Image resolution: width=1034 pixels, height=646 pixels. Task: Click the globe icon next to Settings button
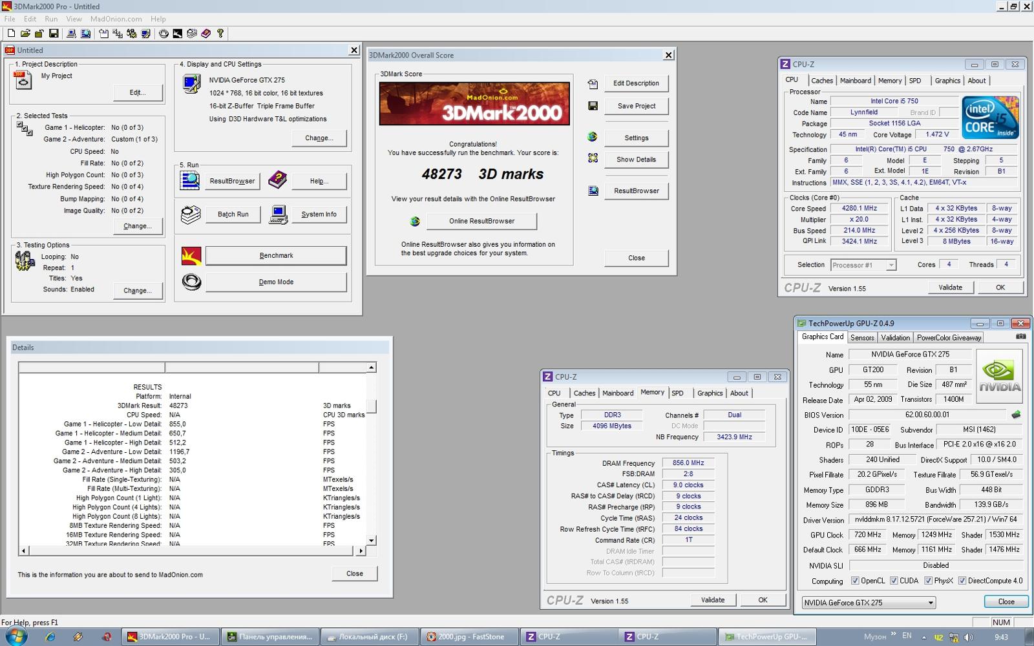(x=592, y=137)
